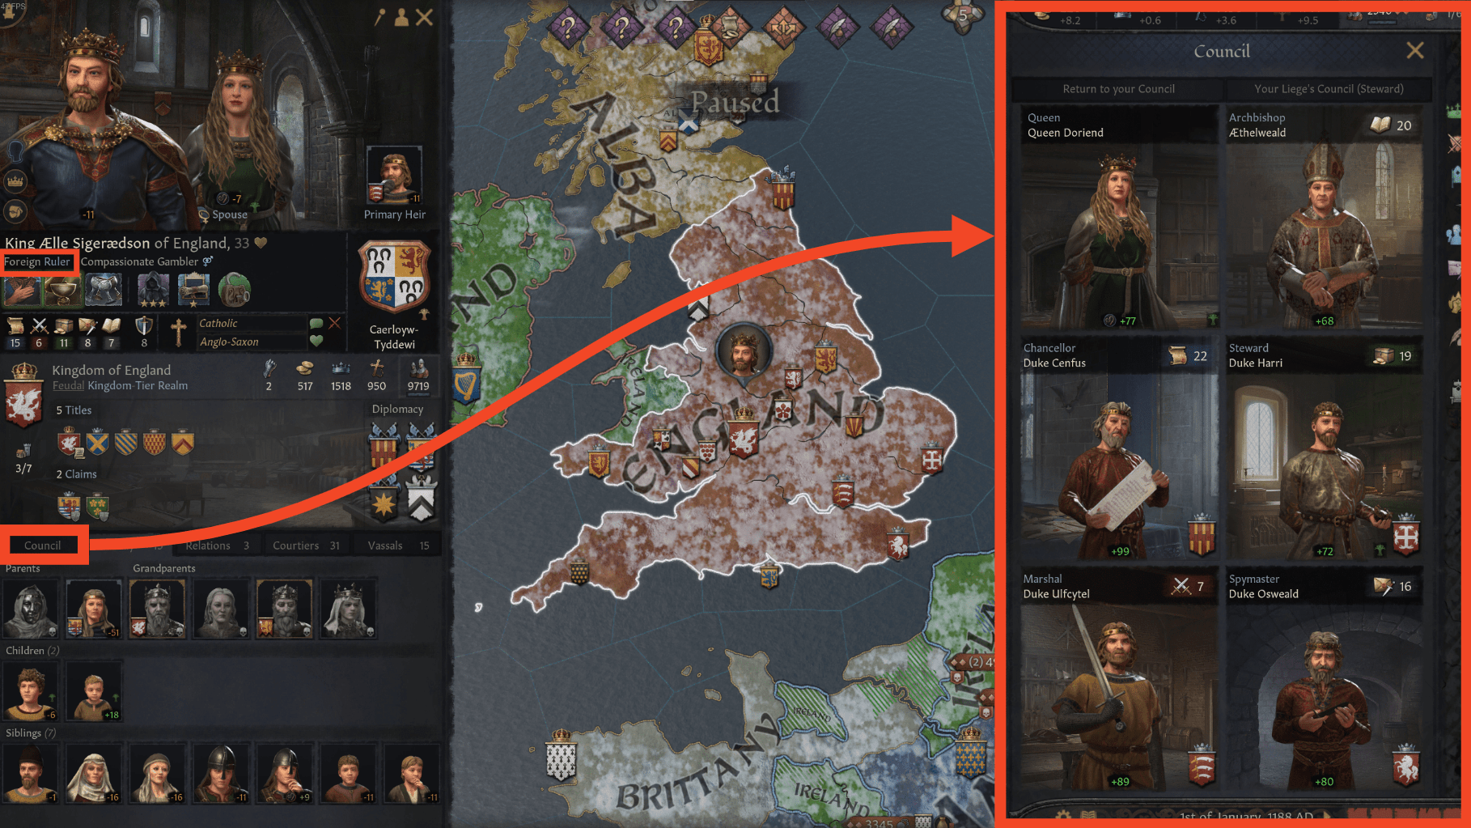The height and width of the screenshot is (828, 1471).
Task: Select the Kingdom of England dragon shield
Action: pyautogui.click(x=23, y=396)
